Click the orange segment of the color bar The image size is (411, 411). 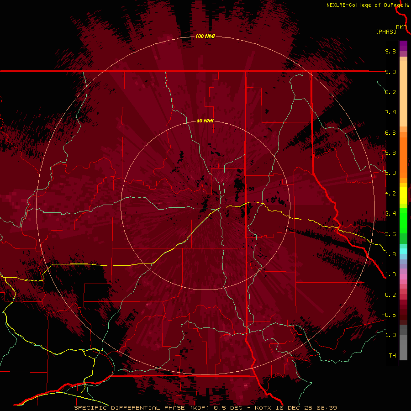tap(403, 157)
